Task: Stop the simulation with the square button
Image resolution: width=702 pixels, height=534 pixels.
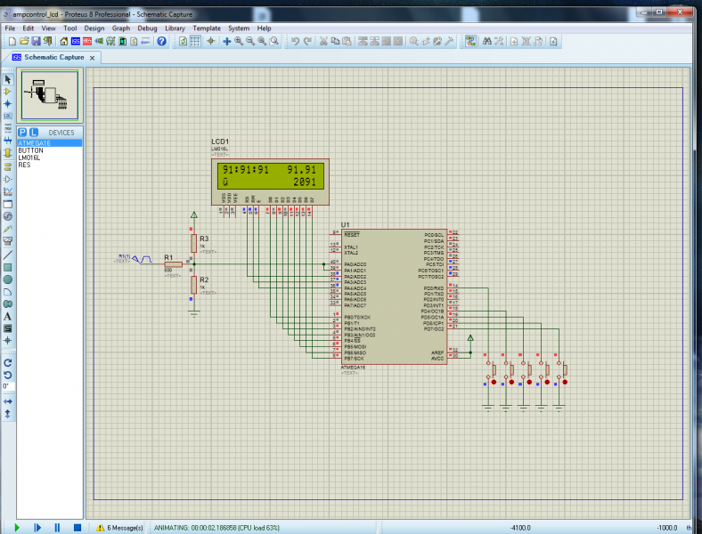Action: (77, 528)
